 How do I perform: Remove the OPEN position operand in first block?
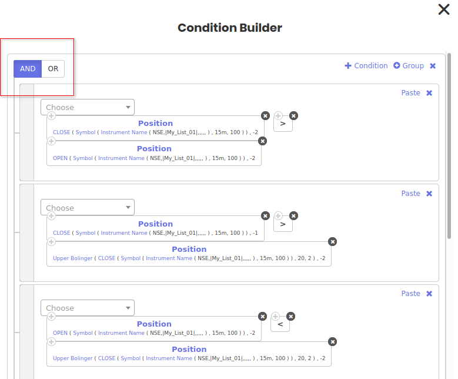[x=263, y=141]
